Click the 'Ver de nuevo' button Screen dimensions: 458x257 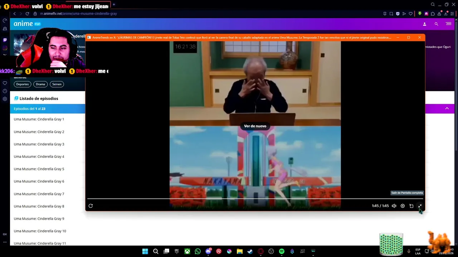(x=255, y=126)
